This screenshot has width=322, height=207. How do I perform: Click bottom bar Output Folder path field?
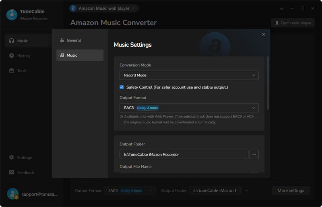(215, 190)
